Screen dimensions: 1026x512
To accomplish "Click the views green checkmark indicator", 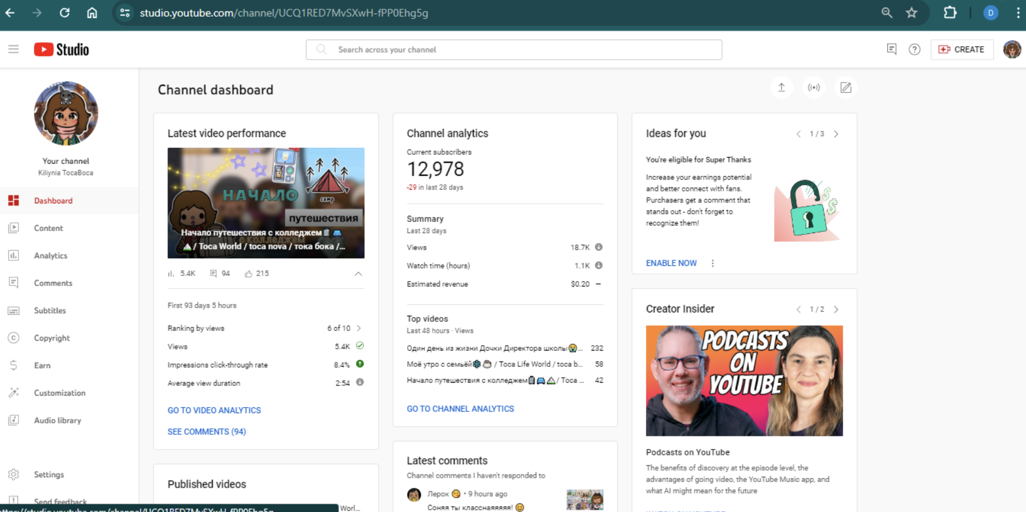I will [x=360, y=346].
